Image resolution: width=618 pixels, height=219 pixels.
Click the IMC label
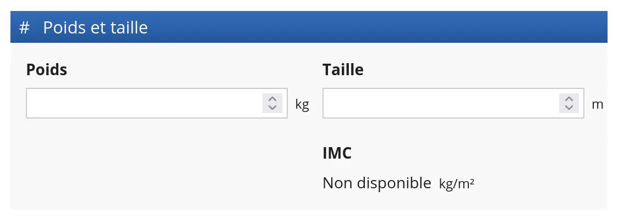(337, 153)
